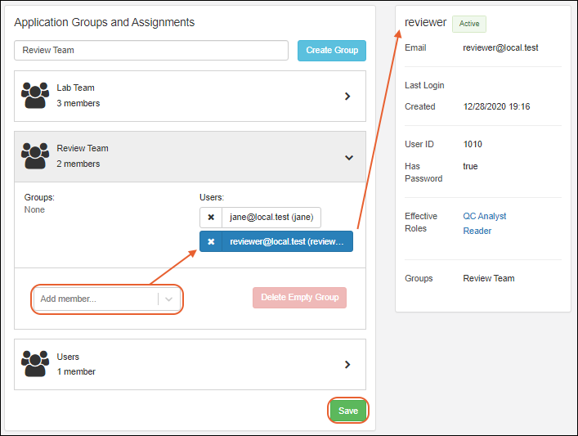Remove jane@local.test with the x icon
This screenshot has width=578, height=436.
tap(211, 218)
